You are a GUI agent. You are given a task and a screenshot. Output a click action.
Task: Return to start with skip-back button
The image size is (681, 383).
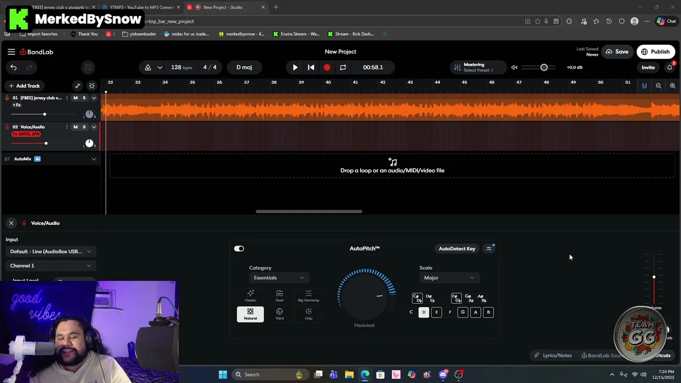[311, 68]
